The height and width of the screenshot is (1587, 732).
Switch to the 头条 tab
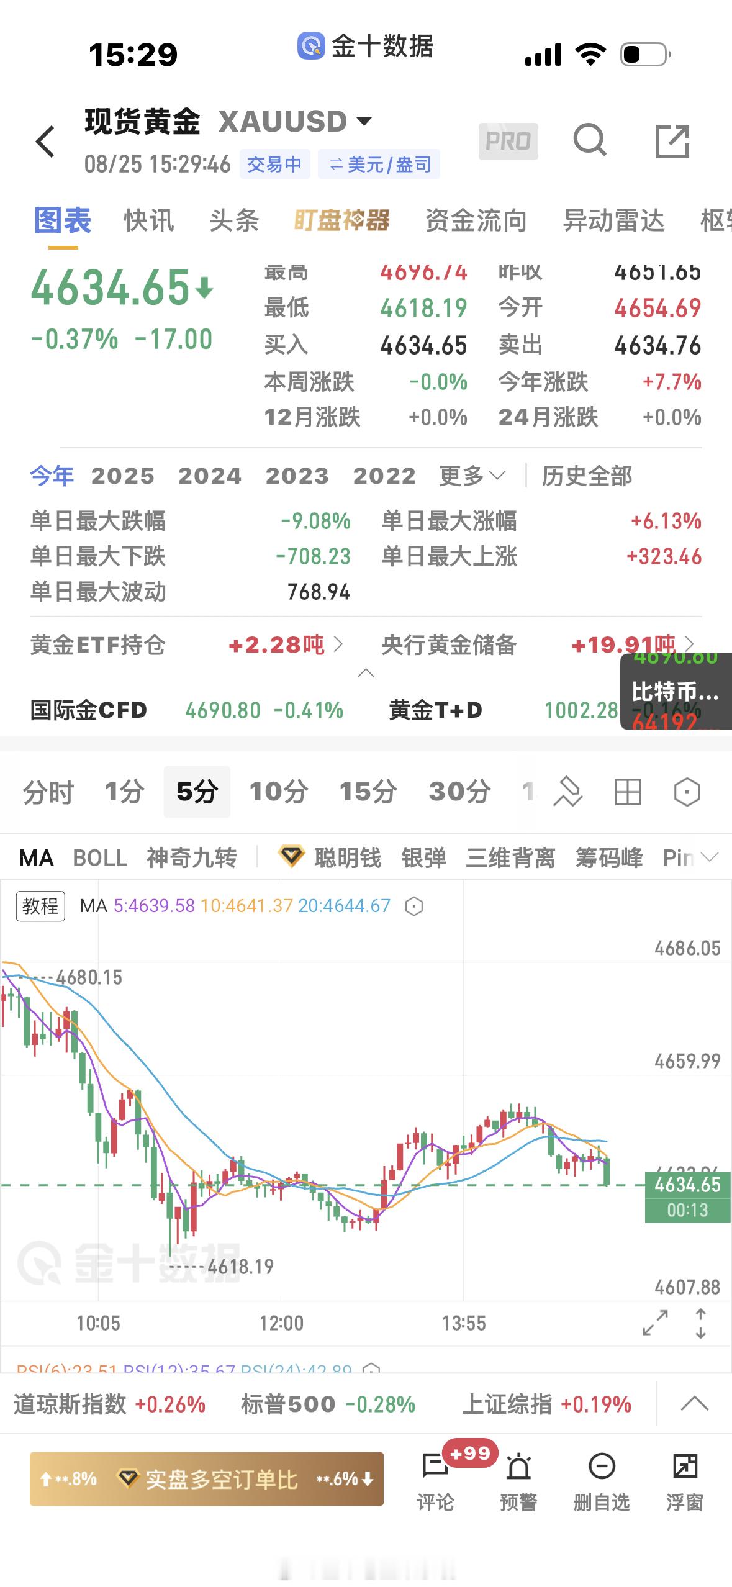pyautogui.click(x=234, y=221)
